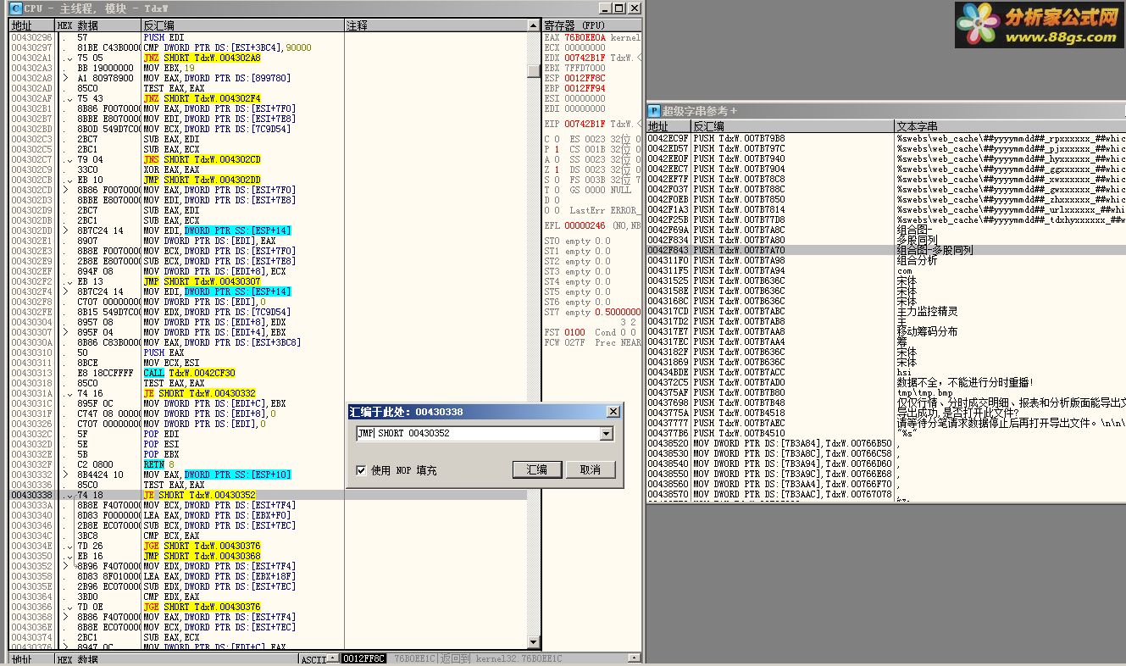1126x666 pixels.
Task: Click the 文本字串 column header in string references
Action: (1010, 126)
